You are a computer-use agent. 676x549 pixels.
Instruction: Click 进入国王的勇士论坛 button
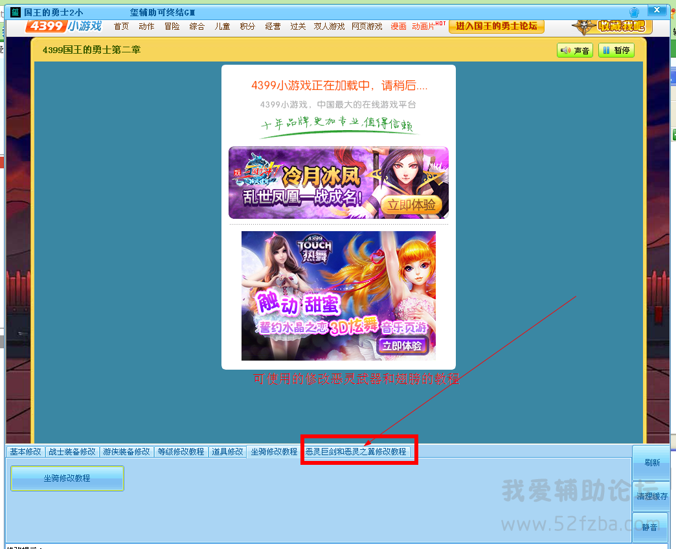(x=497, y=27)
